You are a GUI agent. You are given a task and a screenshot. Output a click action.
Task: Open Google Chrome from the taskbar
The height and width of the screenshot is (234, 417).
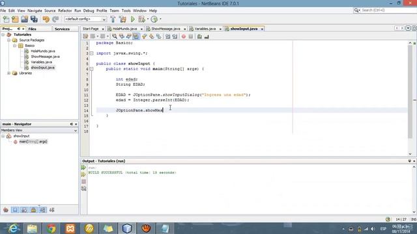51,228
